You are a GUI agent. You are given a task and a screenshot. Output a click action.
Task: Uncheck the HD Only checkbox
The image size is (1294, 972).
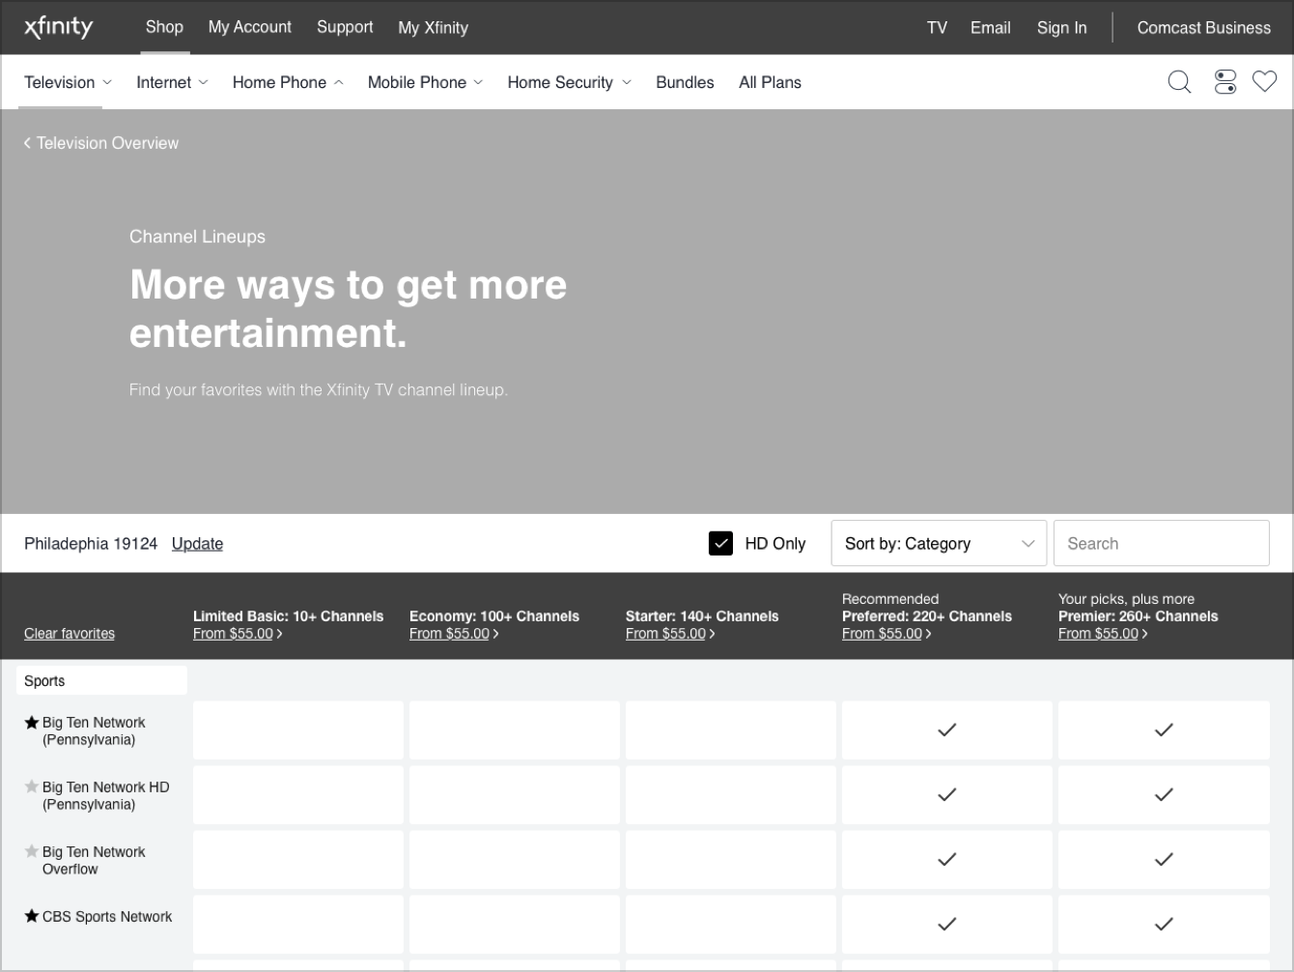(x=720, y=544)
